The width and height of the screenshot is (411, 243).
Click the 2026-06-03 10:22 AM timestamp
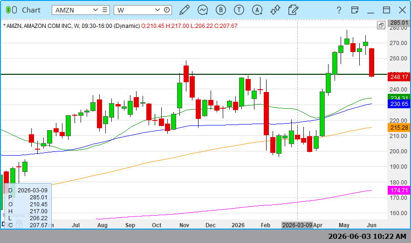click(x=367, y=236)
